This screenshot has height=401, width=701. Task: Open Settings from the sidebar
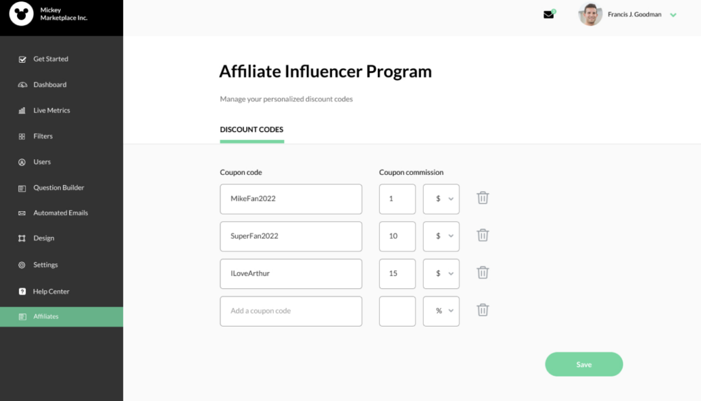pos(45,264)
